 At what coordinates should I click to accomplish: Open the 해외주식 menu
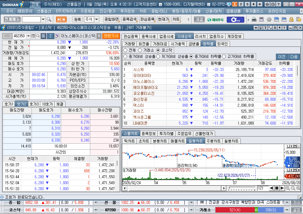[25, 11]
